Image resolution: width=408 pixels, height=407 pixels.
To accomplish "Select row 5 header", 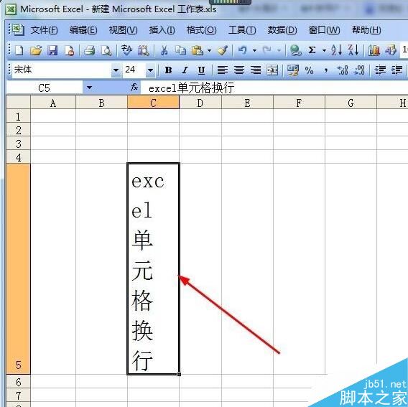I will click(x=18, y=269).
